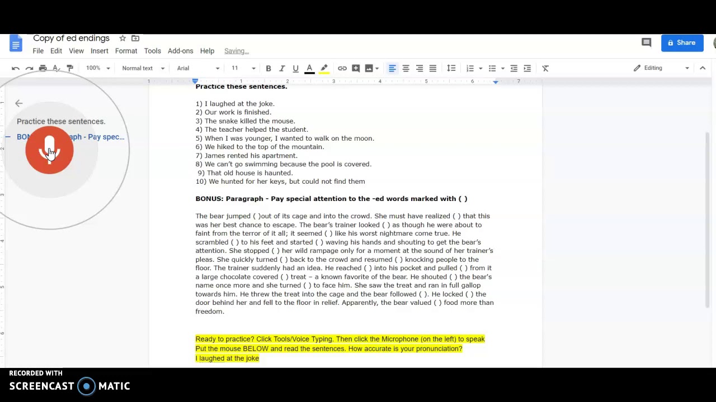
Task: Select Center align
Action: [406, 68]
